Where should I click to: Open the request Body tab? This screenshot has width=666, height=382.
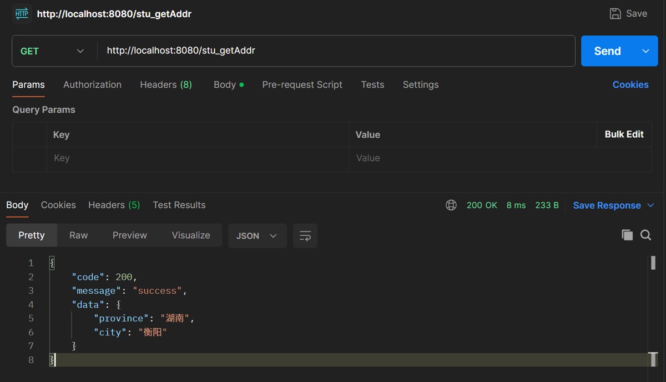(x=225, y=85)
